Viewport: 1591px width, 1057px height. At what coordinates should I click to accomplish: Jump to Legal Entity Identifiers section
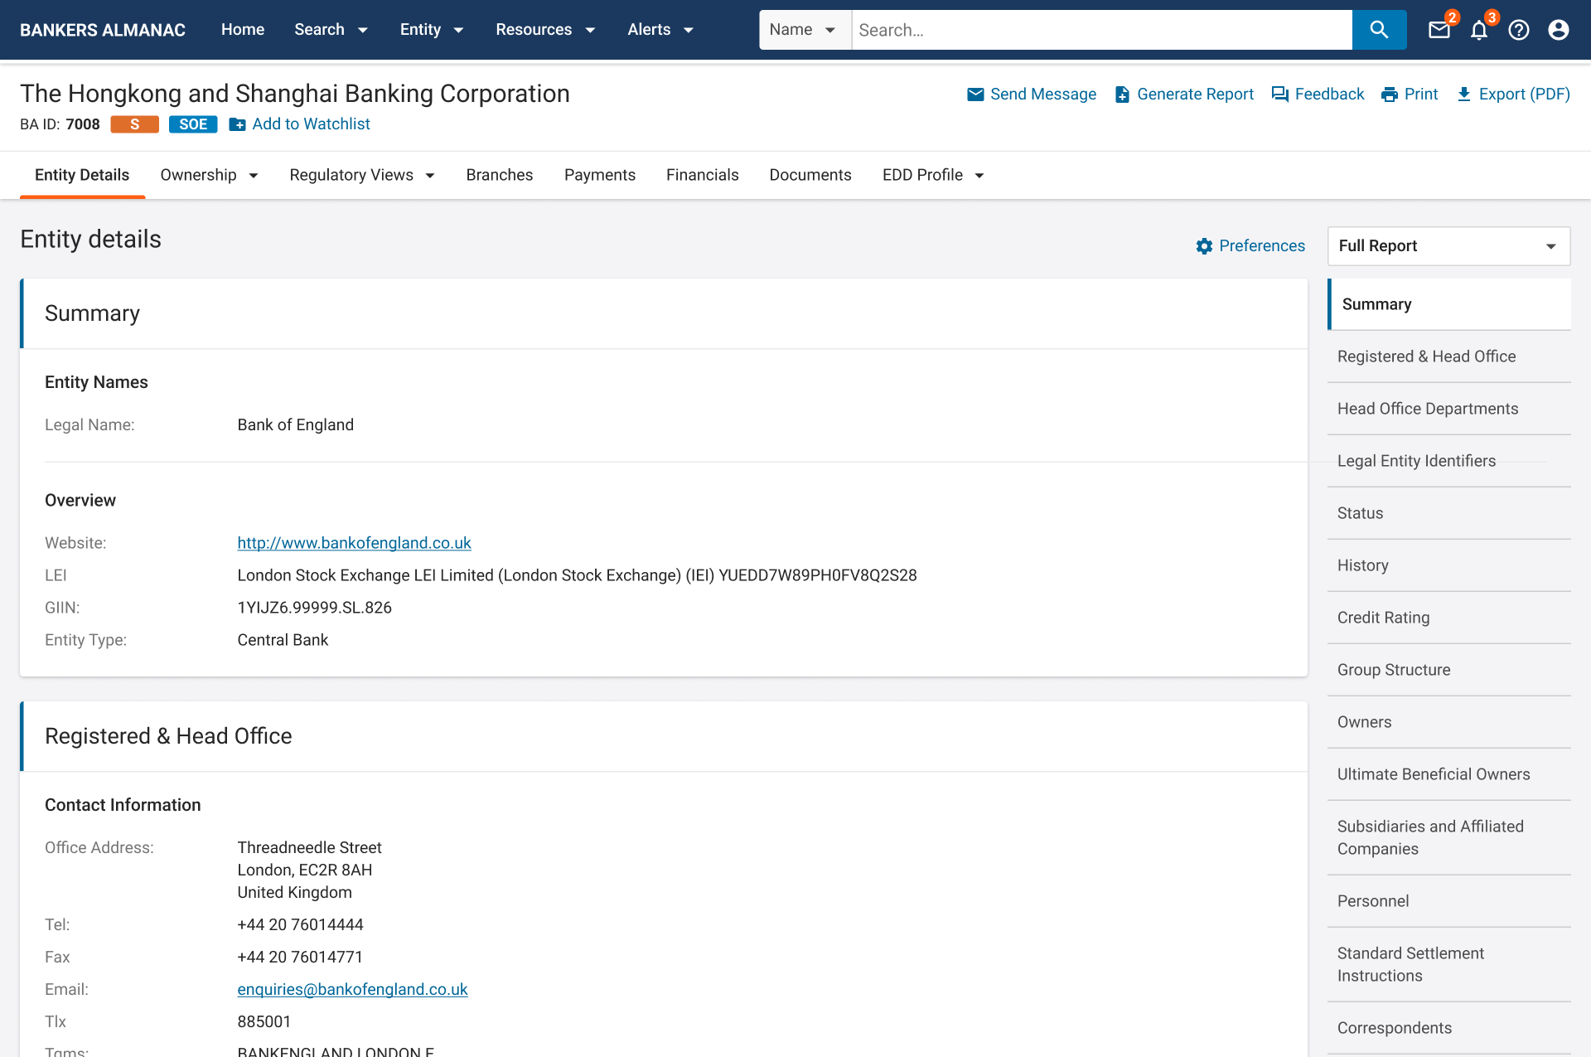[1448, 461]
